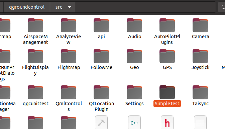Click the FlightDisplay folder icon
The height and width of the screenshot is (129, 225).
click(35, 56)
